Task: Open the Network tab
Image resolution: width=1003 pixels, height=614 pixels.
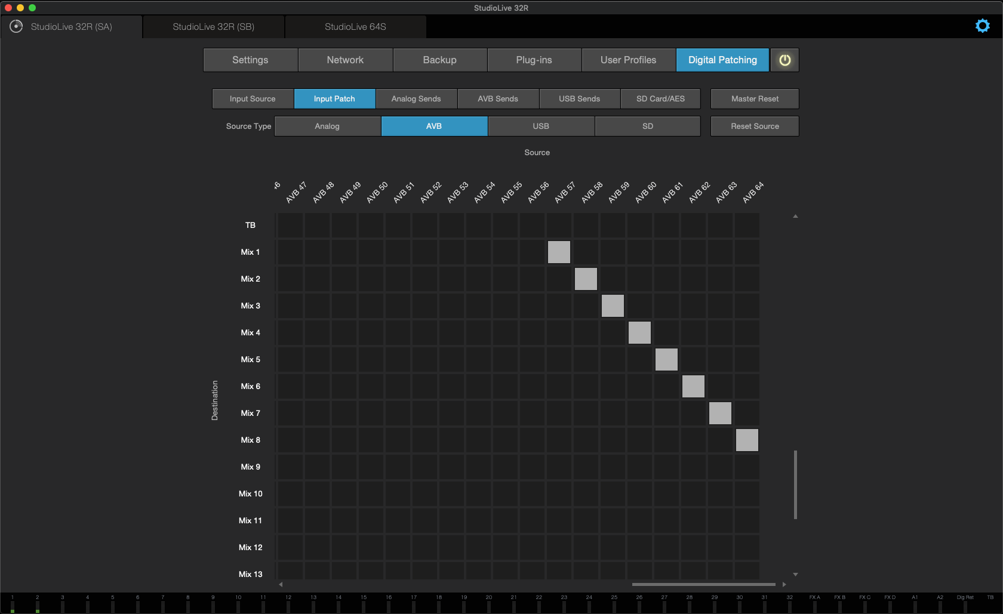Action: pos(345,60)
